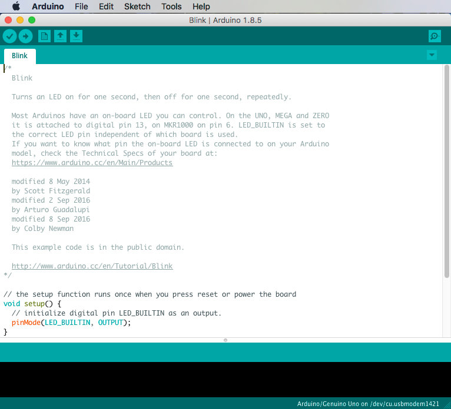The height and width of the screenshot is (409, 451).
Task: Expand the tab options dropdown arrow
Action: (x=432, y=55)
